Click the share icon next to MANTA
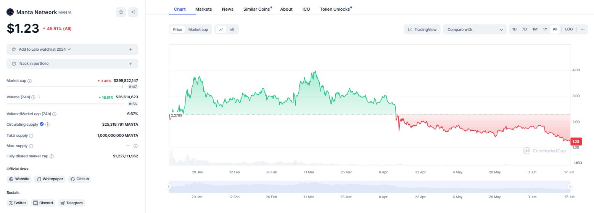 coord(133,12)
